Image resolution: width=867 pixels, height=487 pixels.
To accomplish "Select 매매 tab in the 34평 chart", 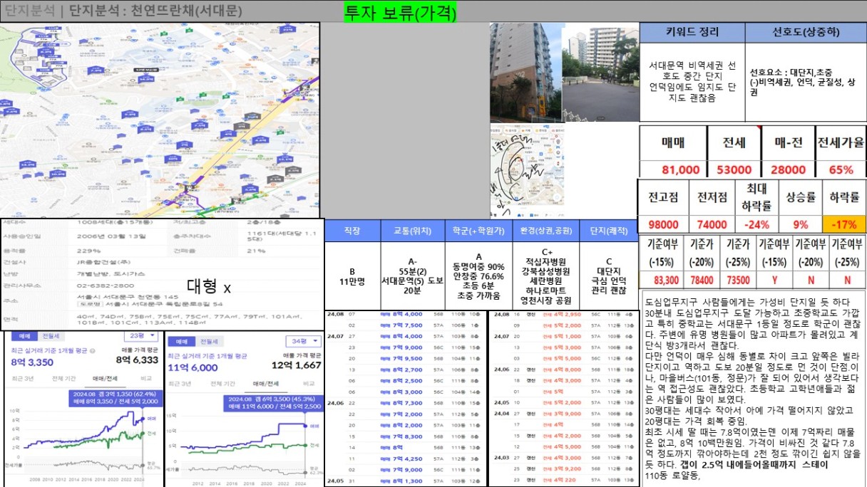I will click(x=181, y=342).
